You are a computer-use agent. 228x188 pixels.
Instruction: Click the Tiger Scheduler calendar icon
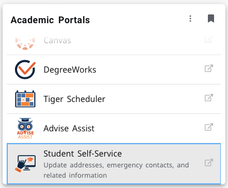pyautogui.click(x=25, y=99)
